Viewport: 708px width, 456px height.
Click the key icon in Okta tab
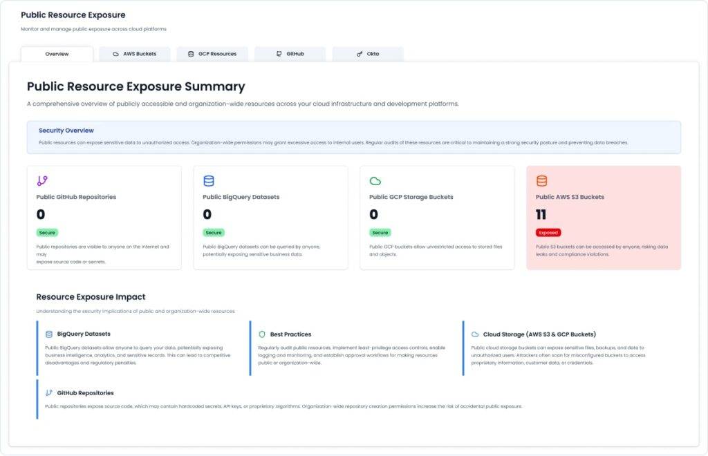coord(360,54)
